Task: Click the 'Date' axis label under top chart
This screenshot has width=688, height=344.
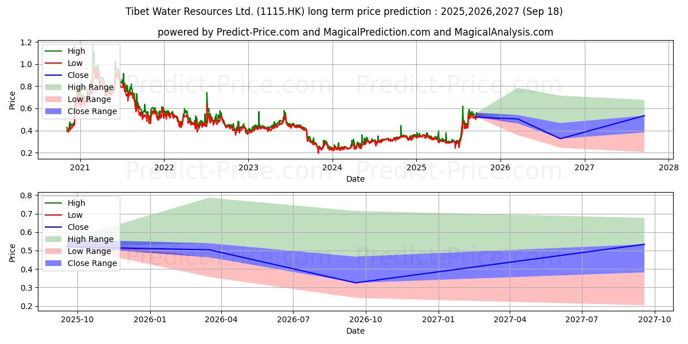Action: pos(355,179)
